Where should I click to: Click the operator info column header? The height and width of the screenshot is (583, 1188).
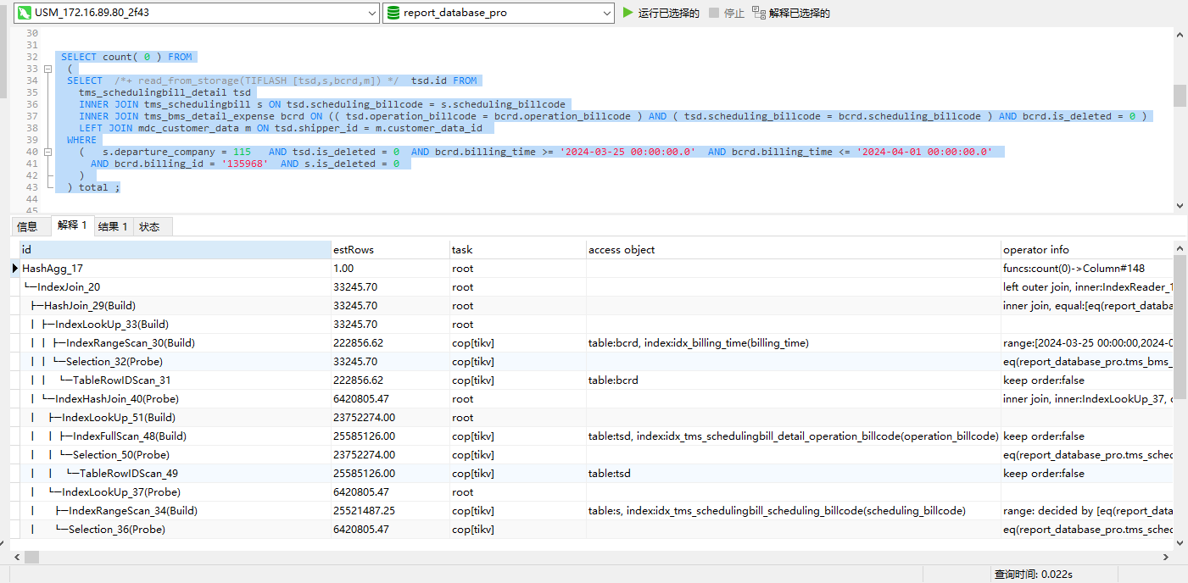tap(1087, 250)
